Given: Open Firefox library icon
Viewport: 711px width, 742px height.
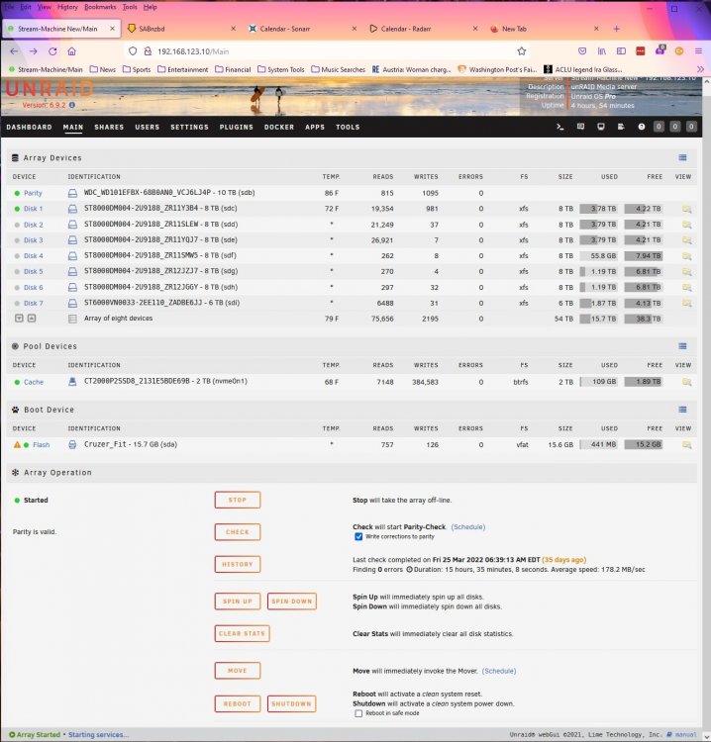Looking at the screenshot, I should [602, 51].
